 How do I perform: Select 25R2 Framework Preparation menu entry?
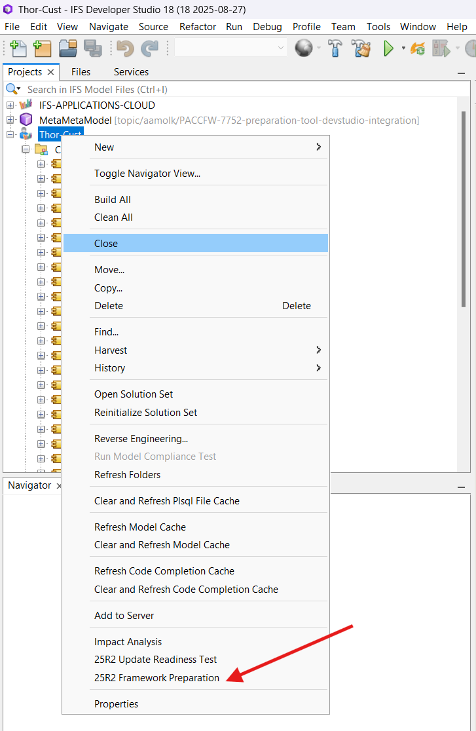156,678
